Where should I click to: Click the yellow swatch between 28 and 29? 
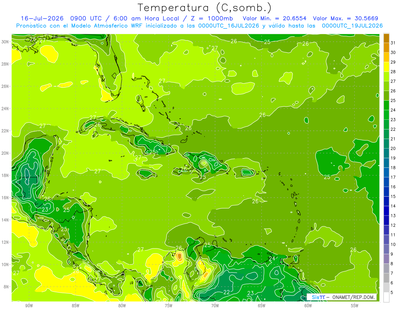click(386, 67)
